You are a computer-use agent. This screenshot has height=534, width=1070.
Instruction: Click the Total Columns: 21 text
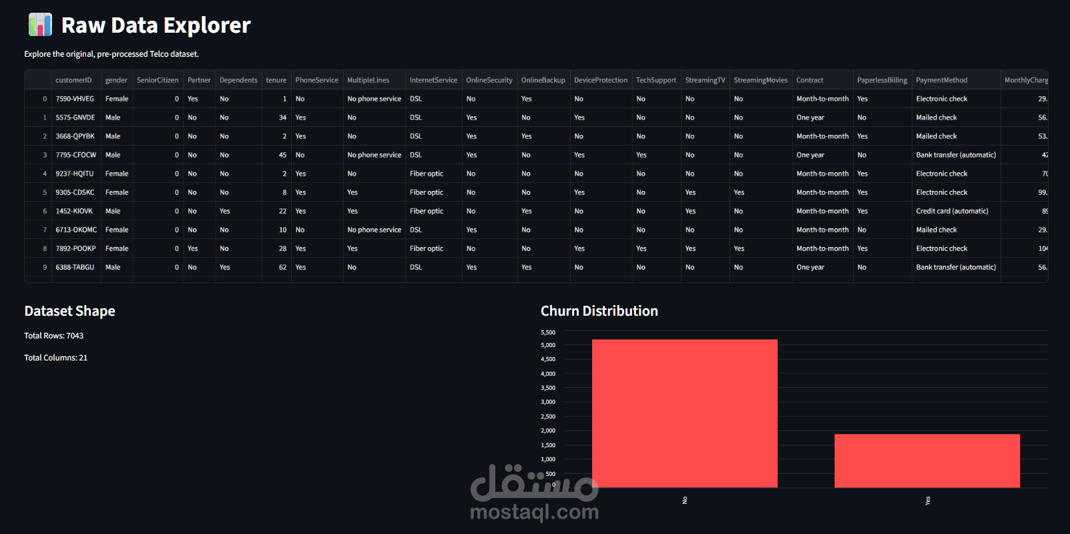click(x=56, y=358)
